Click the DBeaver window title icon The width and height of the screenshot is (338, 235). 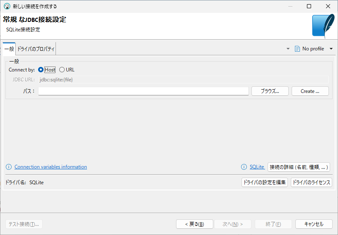7,6
